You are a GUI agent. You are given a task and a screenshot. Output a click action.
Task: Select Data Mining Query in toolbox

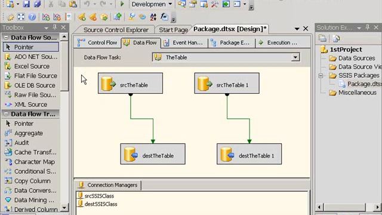31,200
